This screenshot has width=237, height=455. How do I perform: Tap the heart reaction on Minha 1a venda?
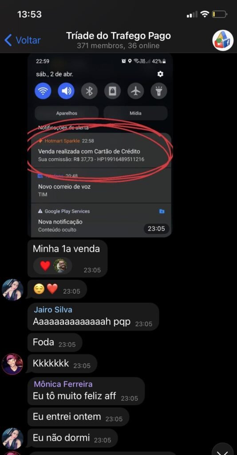click(45, 266)
